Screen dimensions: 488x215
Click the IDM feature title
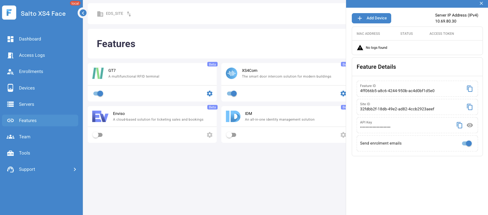click(248, 114)
